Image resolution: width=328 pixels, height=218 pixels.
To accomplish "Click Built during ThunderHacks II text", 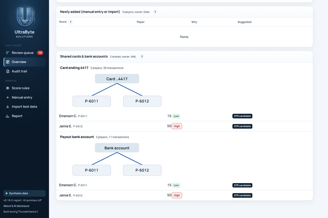I will [20, 212].
